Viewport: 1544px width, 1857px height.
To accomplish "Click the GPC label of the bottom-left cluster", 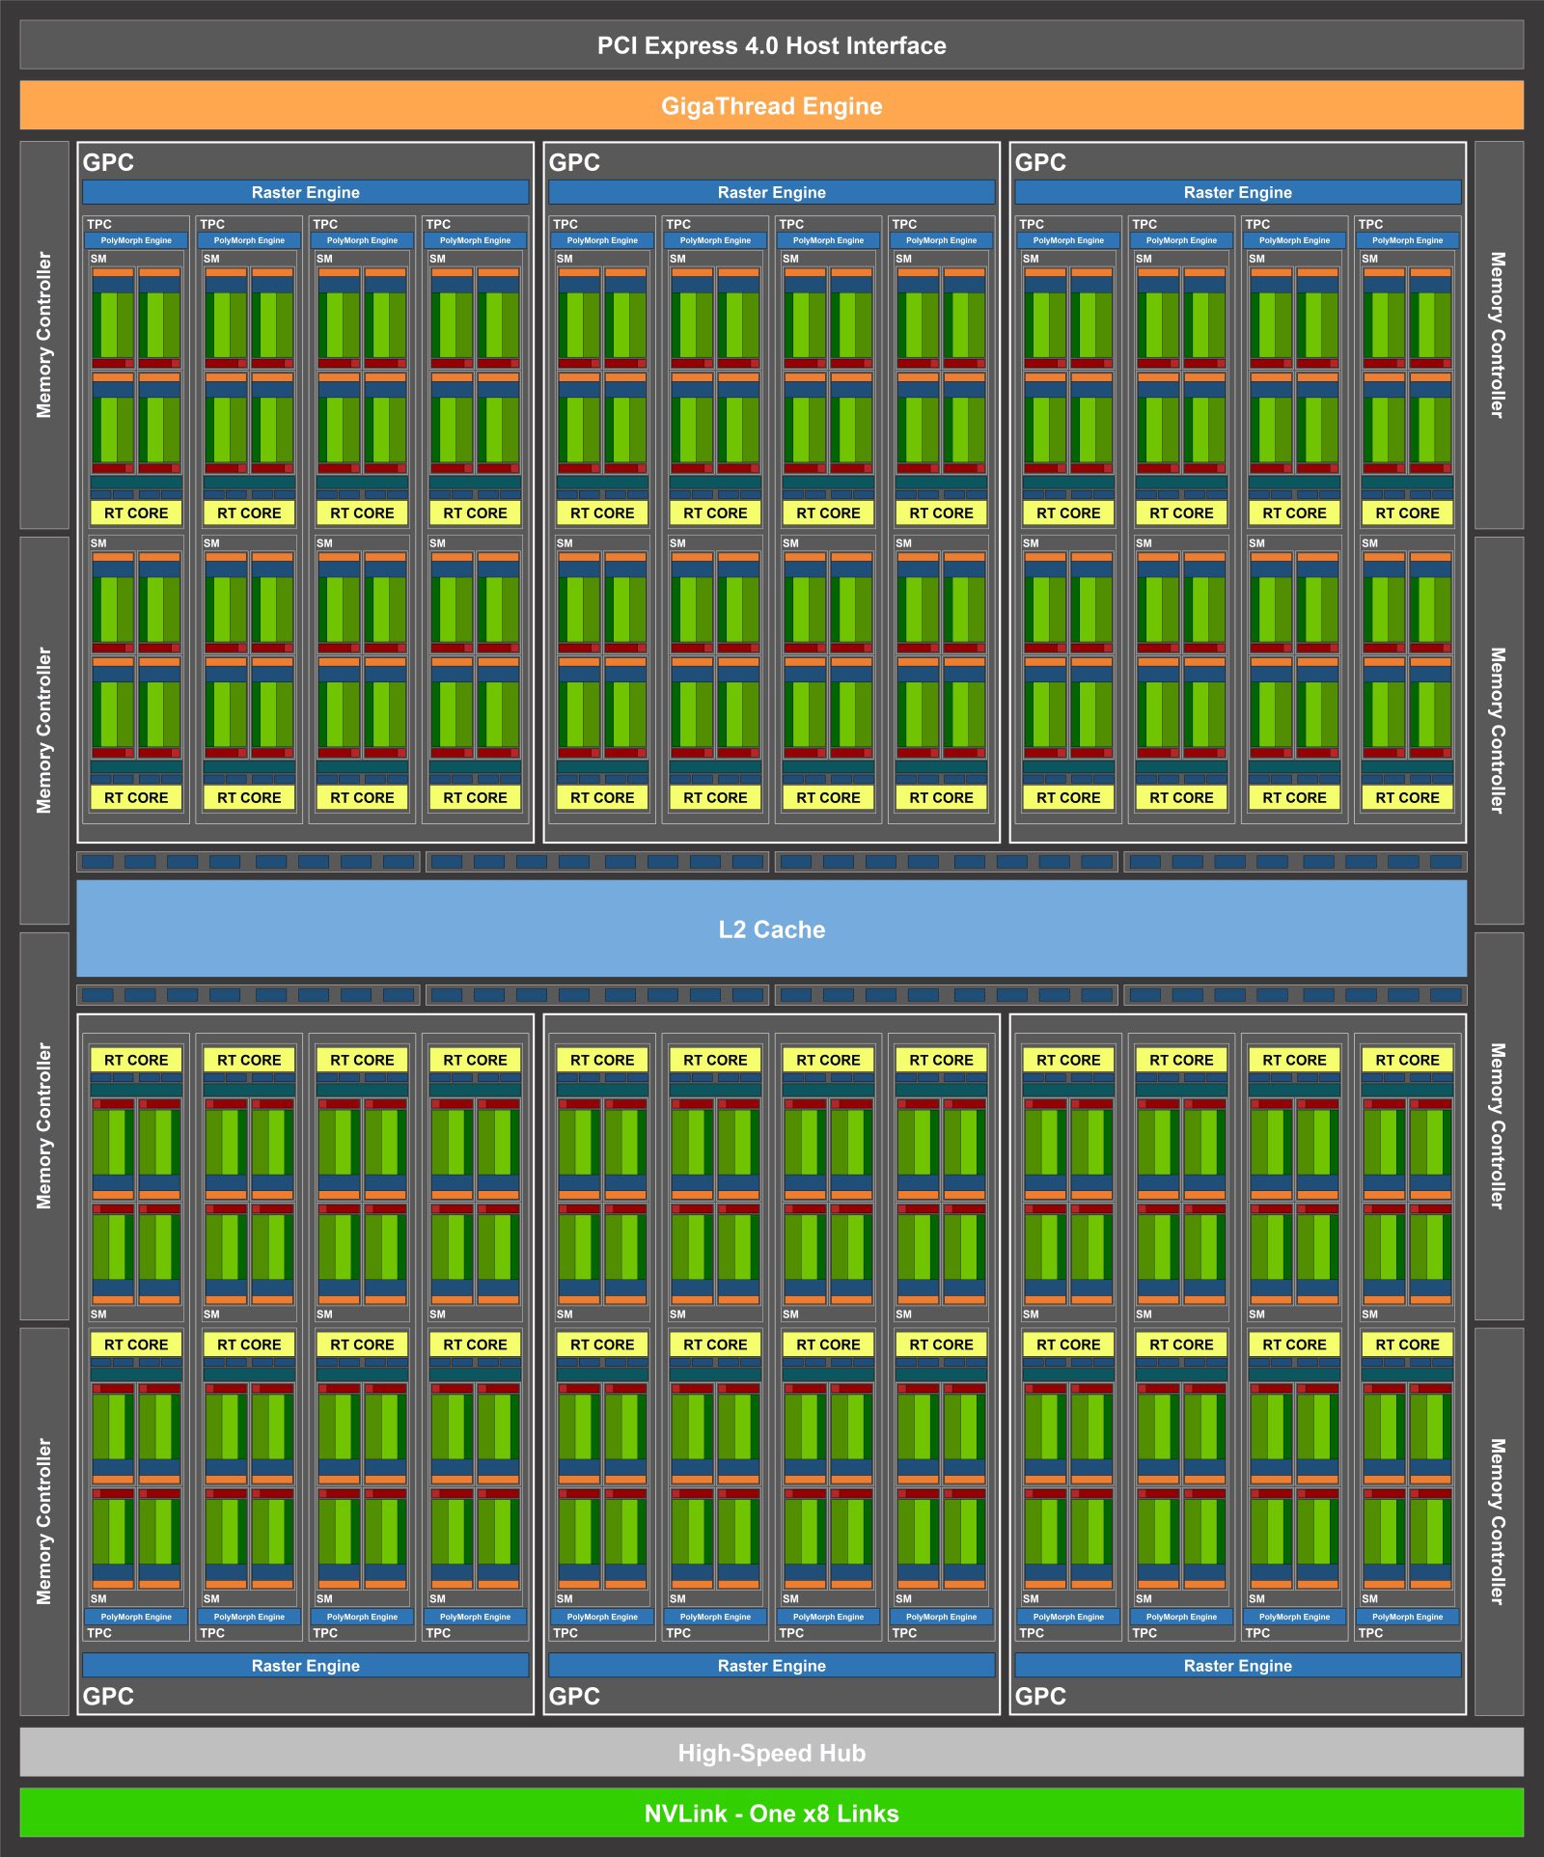I will (x=108, y=1696).
